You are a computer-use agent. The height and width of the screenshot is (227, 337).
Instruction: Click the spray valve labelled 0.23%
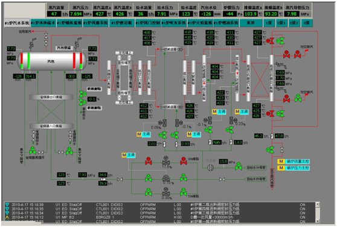pos(232,120)
